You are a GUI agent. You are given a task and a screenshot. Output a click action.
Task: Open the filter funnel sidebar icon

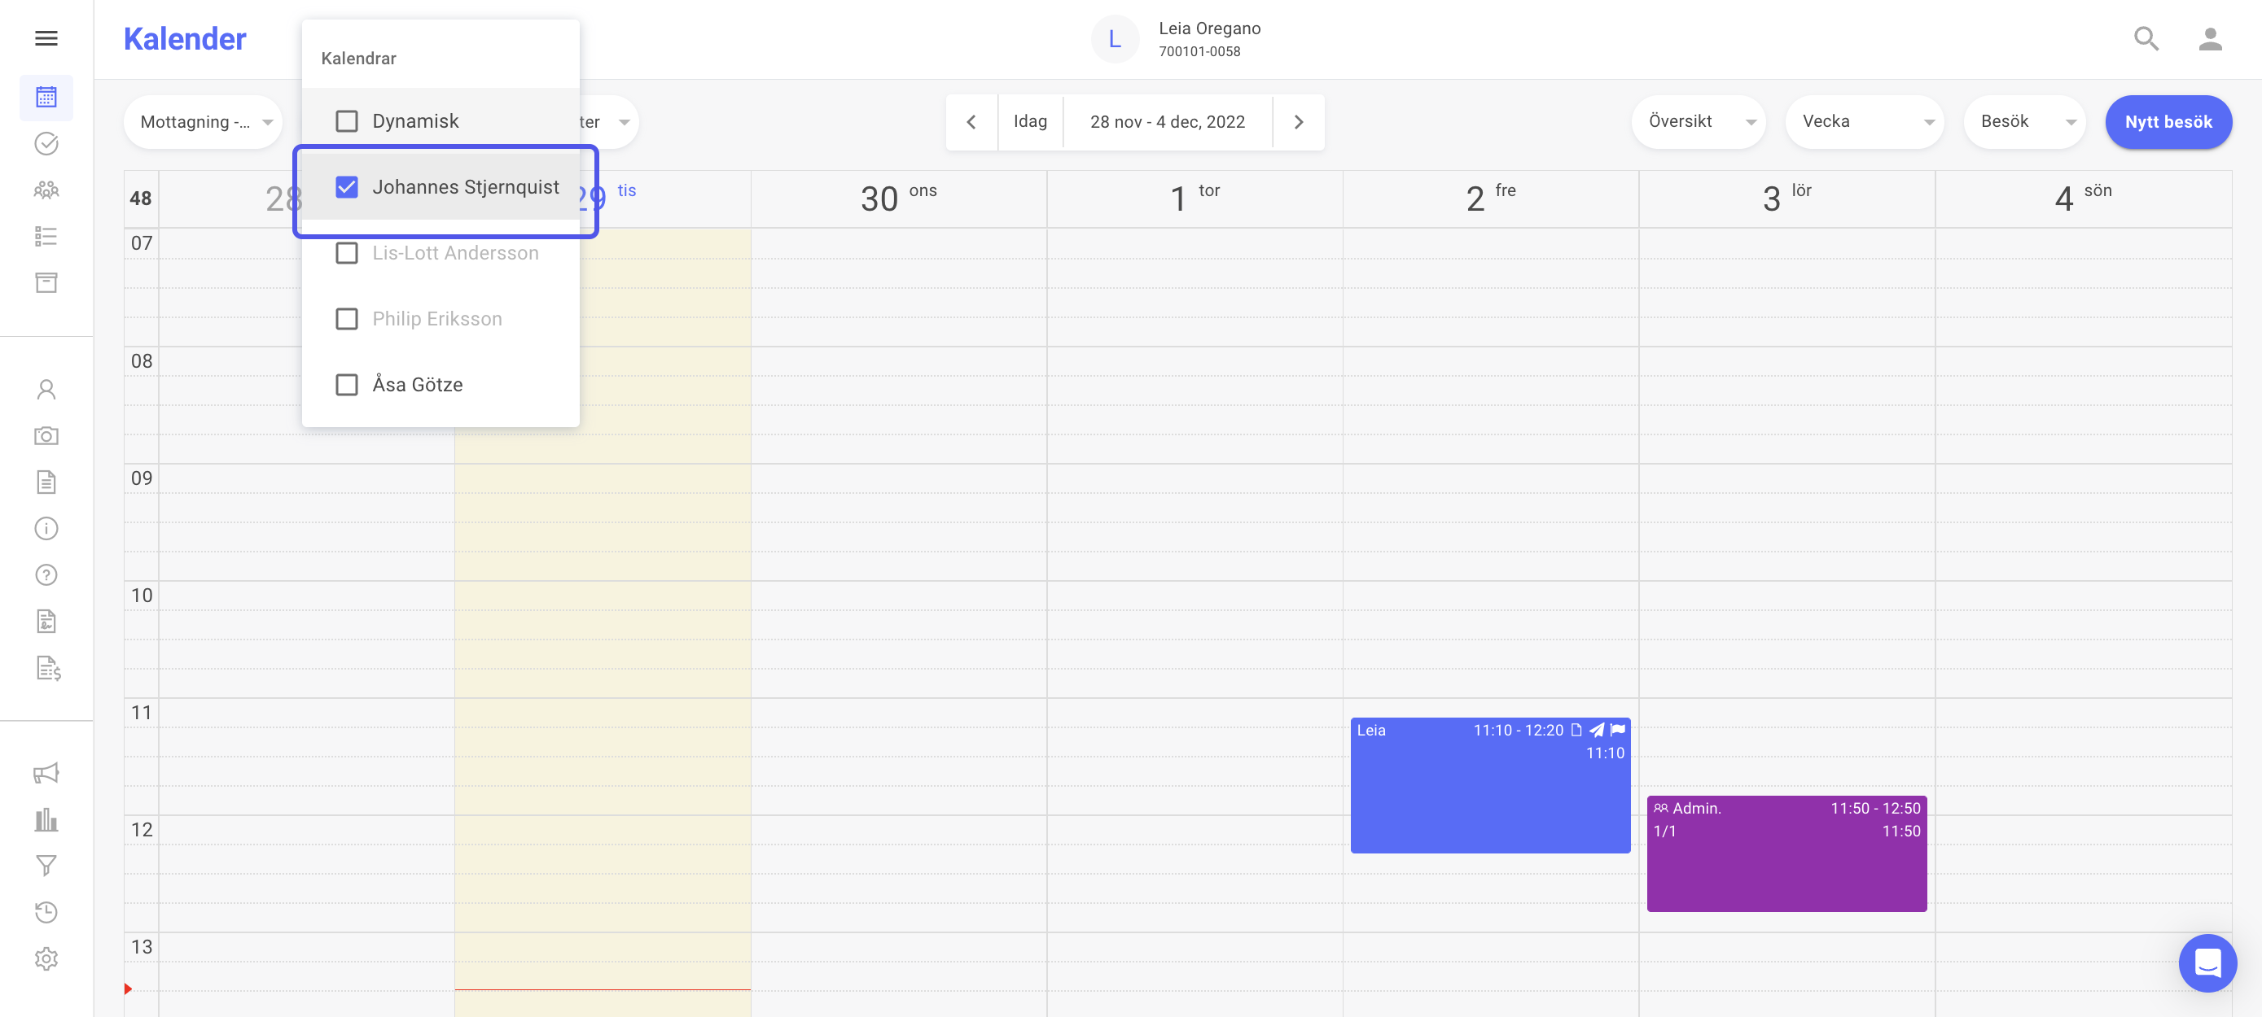coord(46,866)
